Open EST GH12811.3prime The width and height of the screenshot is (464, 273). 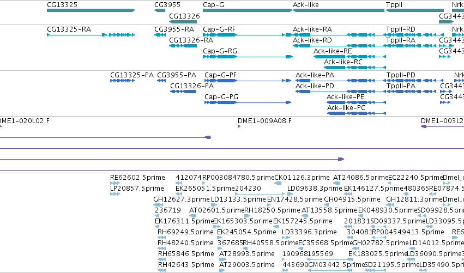(x=414, y=199)
